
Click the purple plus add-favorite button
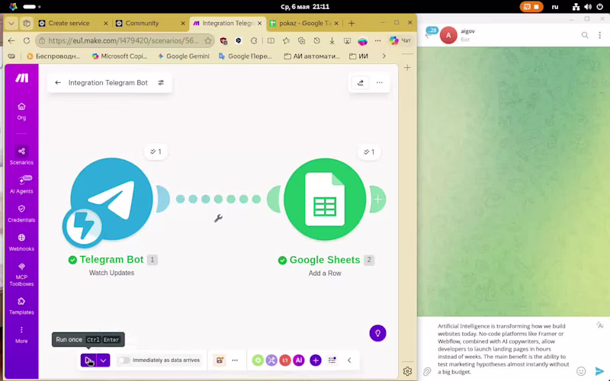point(316,360)
